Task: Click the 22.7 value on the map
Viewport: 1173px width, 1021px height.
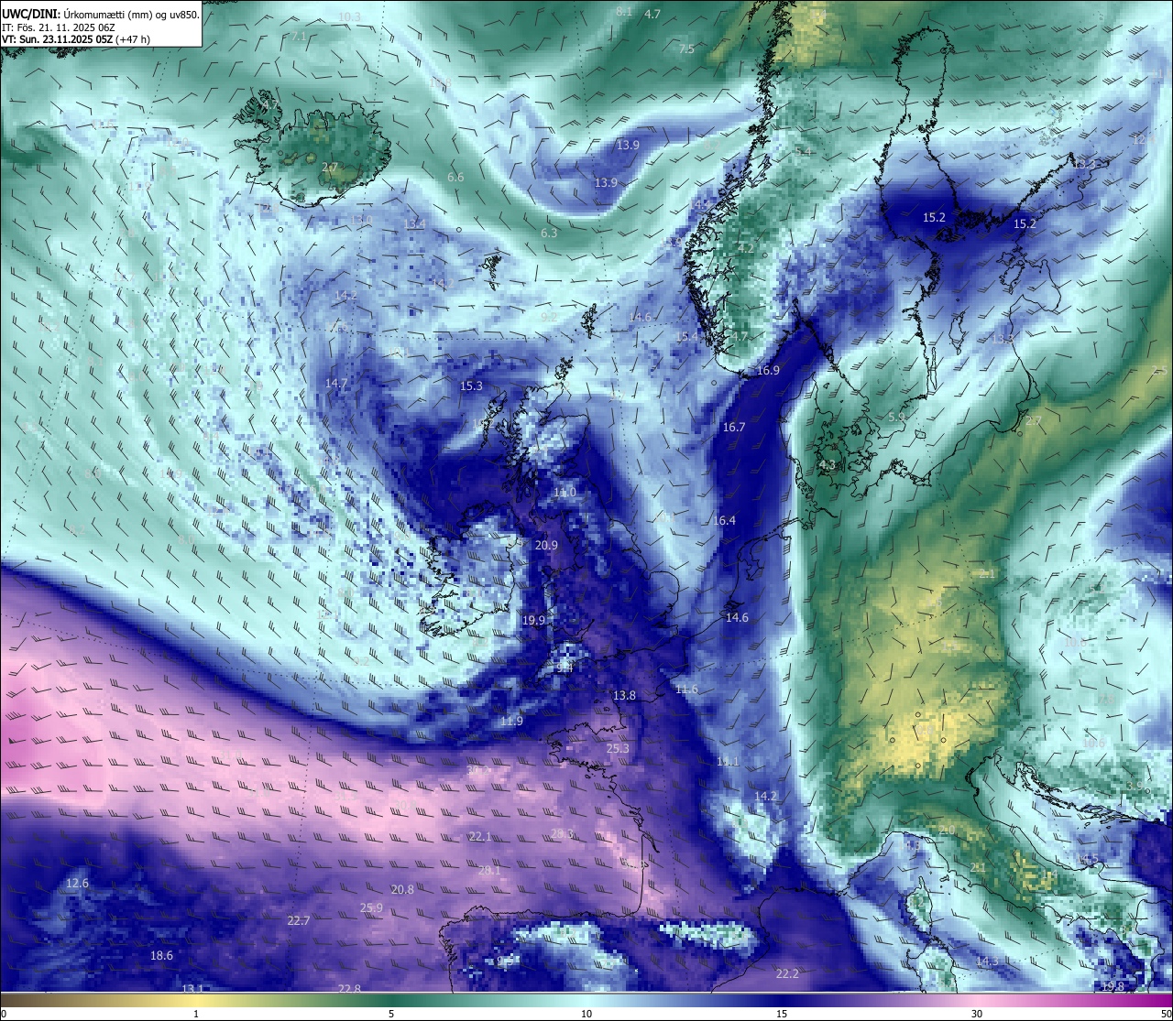Action: point(299,920)
